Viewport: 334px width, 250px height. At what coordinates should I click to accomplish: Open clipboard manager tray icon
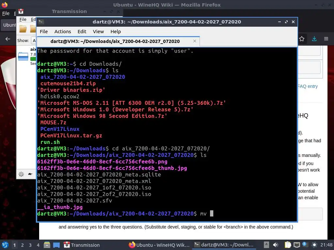click(x=288, y=245)
